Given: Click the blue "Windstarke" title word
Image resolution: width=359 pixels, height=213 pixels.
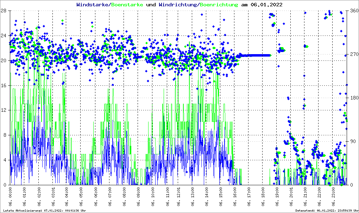Looking at the screenshot, I should tap(93, 5).
